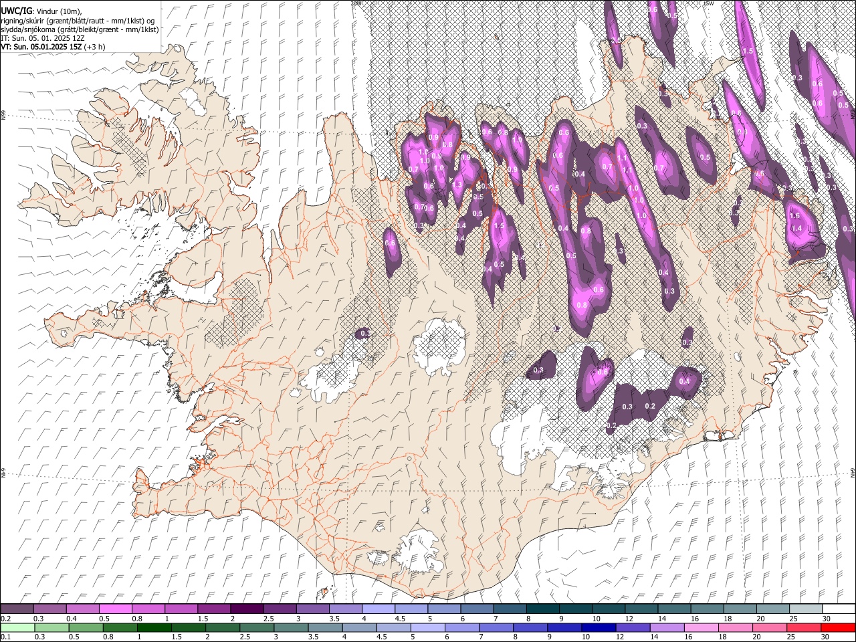Click the 'UWC/IG: Vindur (10m)' title text
The height and width of the screenshot is (642, 856).
42,11
